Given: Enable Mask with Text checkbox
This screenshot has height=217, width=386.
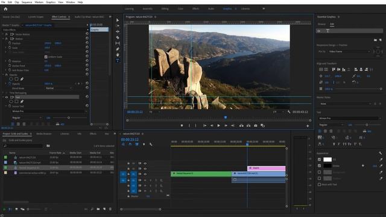Looking at the screenshot, I should pyautogui.click(x=319, y=184).
